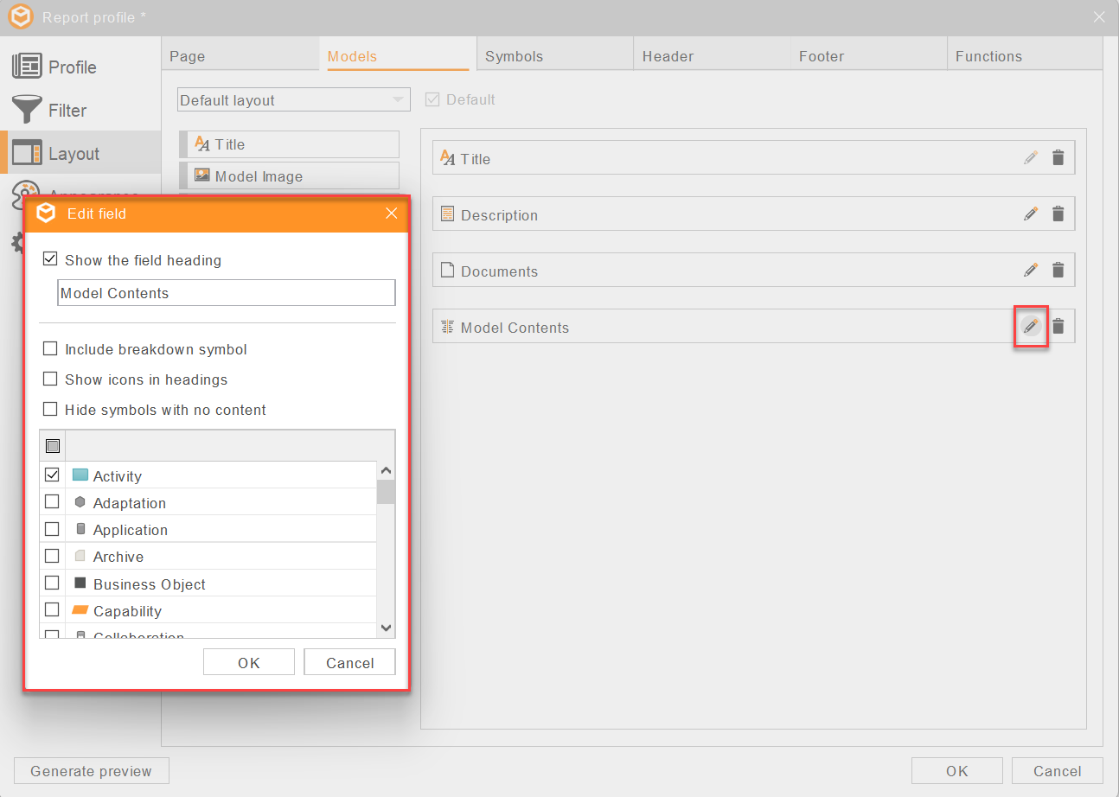Viewport: 1119px width, 797px height.
Task: Delete the Documents field
Action: click(x=1058, y=271)
